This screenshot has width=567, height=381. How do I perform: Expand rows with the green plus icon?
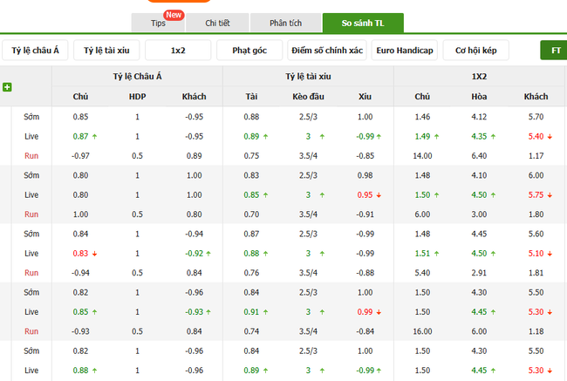(x=7, y=87)
